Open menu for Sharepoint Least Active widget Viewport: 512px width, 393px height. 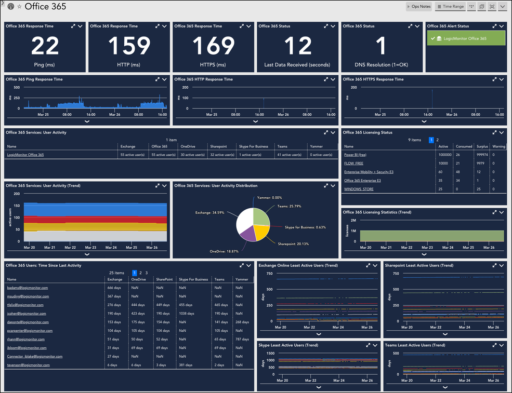click(502, 265)
